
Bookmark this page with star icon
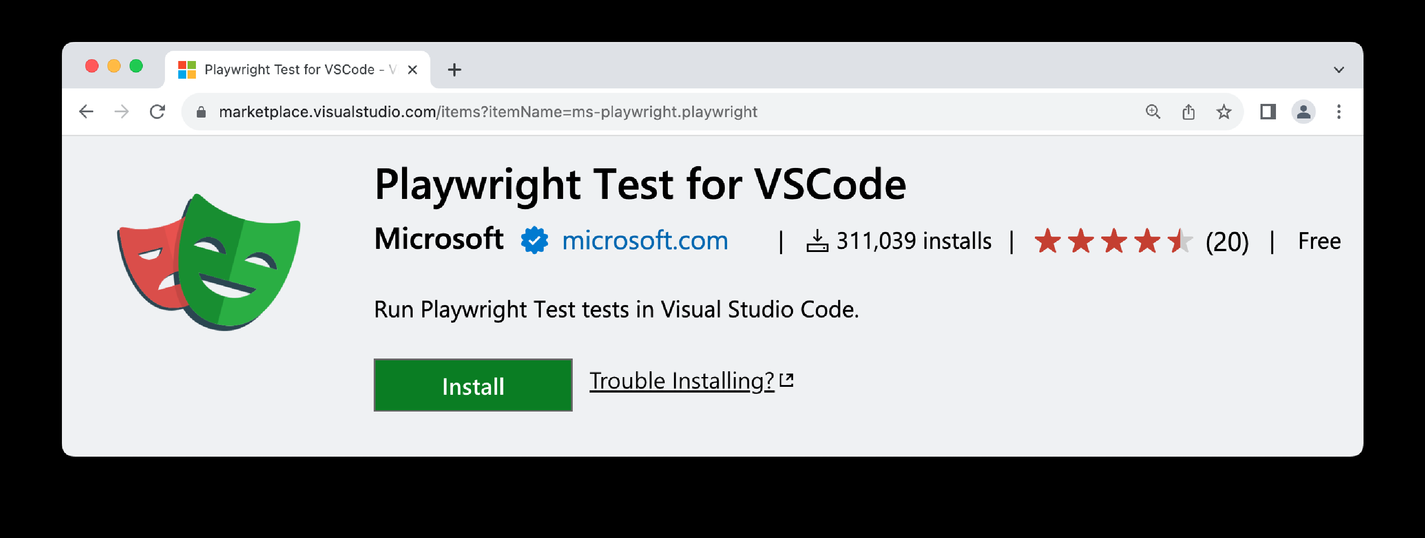(1224, 112)
